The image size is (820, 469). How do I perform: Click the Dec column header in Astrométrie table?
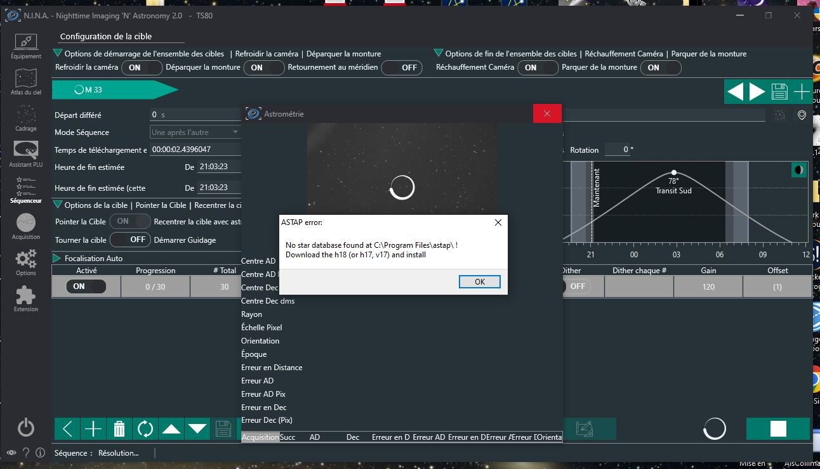click(x=353, y=437)
